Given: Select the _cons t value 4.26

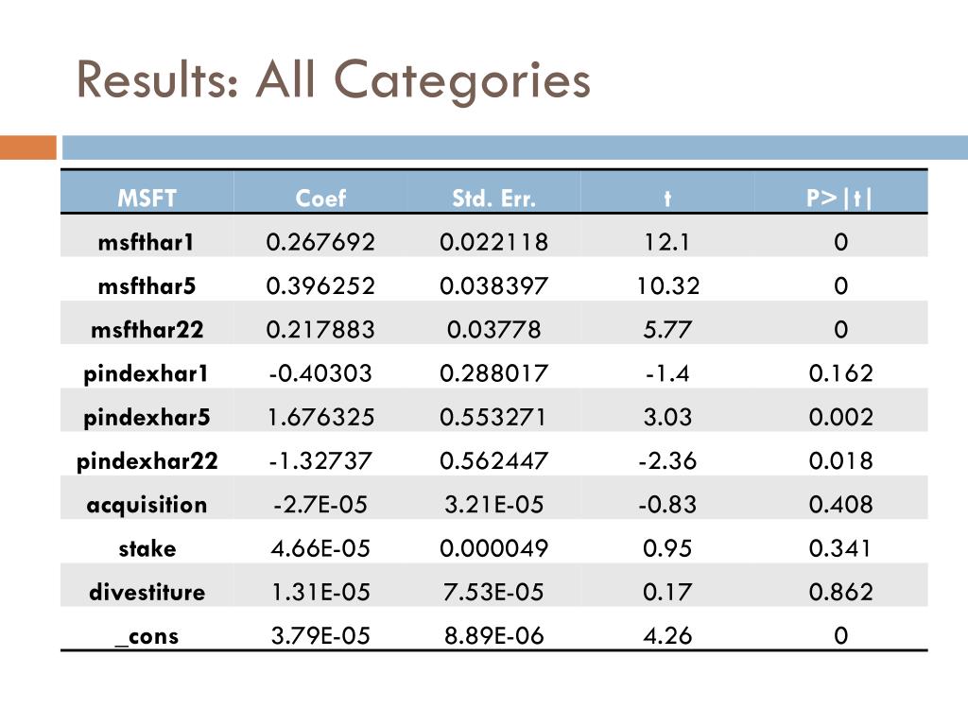Looking at the screenshot, I should [x=667, y=636].
